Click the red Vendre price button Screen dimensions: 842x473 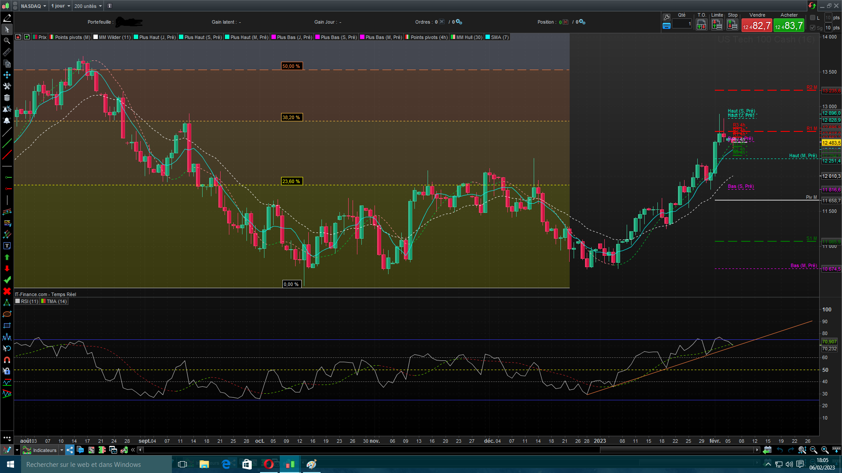click(x=757, y=26)
